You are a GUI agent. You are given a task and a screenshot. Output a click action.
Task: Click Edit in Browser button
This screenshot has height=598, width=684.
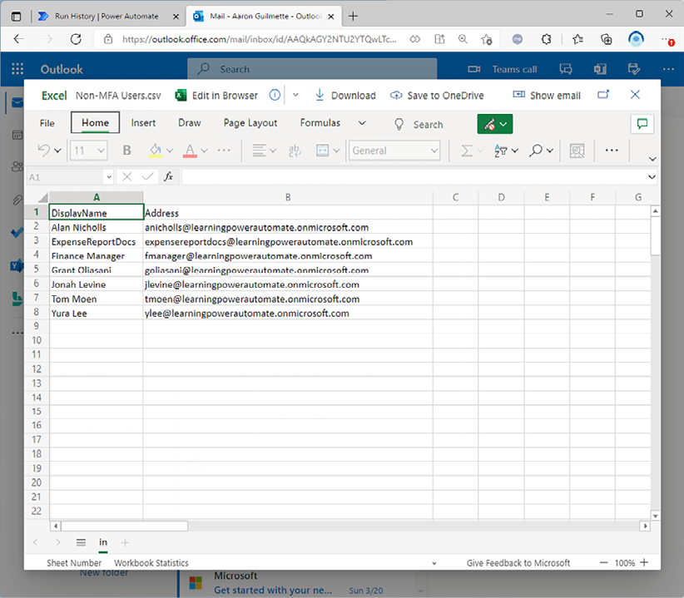click(x=216, y=96)
